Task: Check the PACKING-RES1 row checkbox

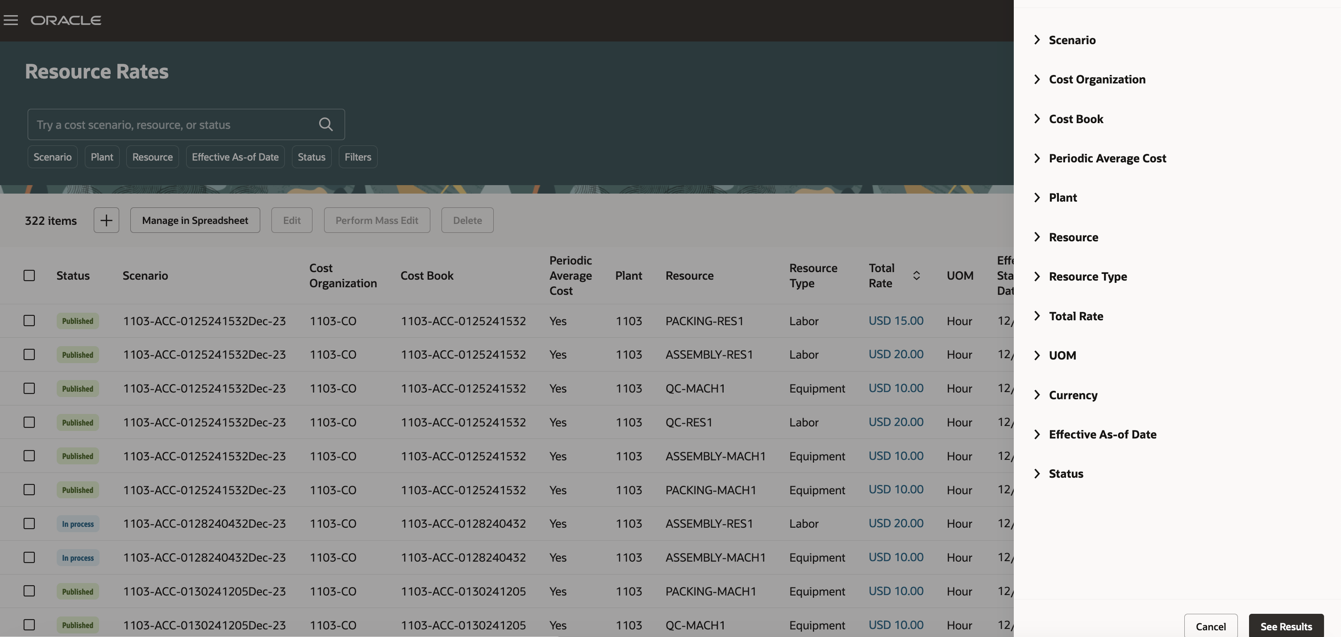Action: click(29, 321)
